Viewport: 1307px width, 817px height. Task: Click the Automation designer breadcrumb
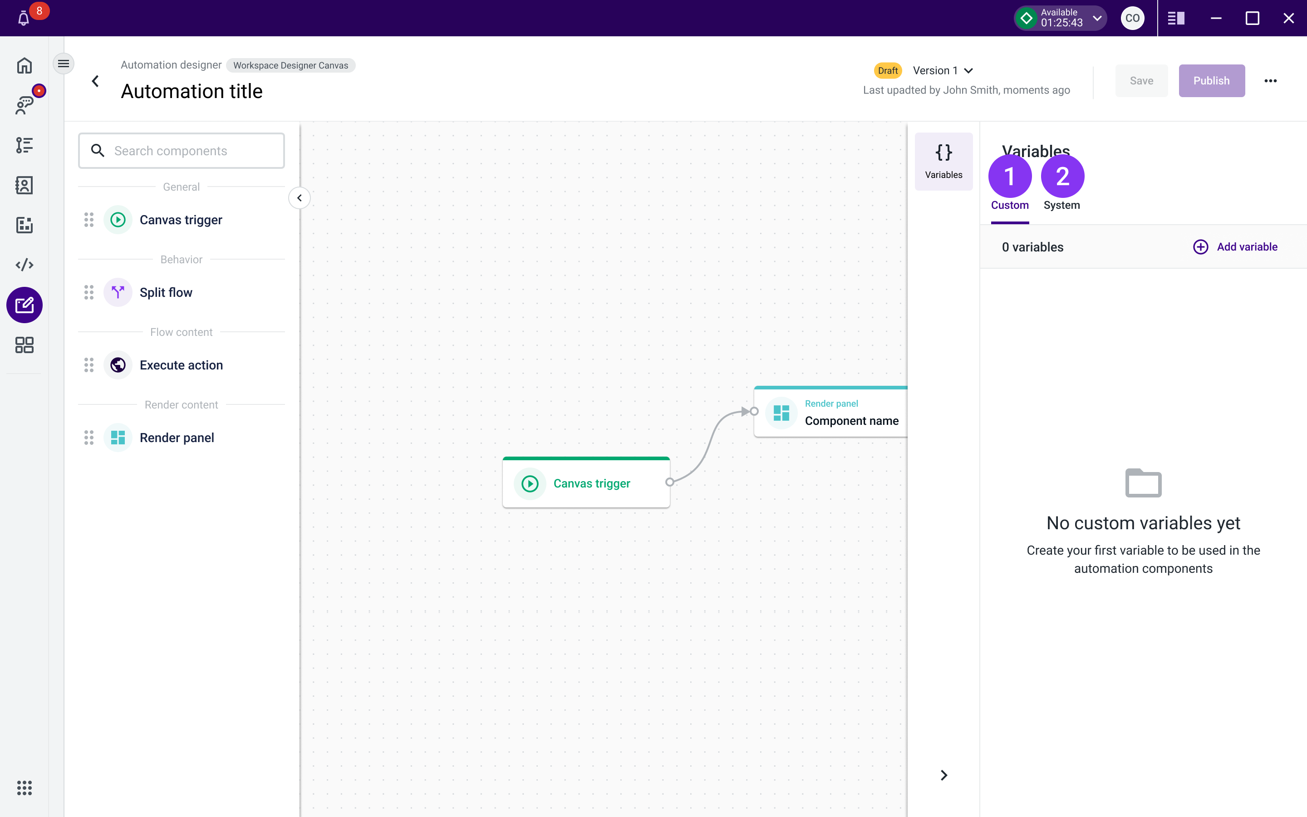pyautogui.click(x=171, y=65)
